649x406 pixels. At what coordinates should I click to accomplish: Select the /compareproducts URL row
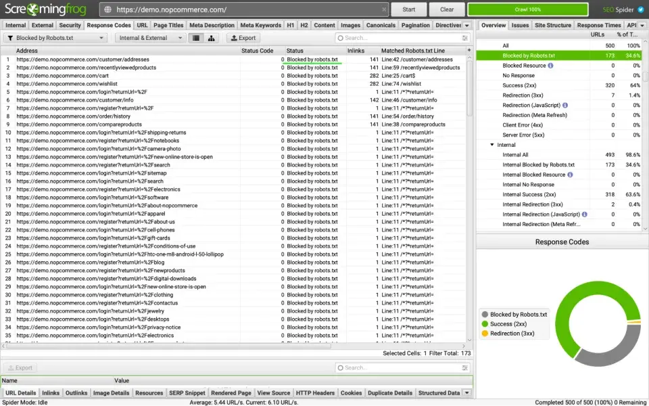point(233,125)
